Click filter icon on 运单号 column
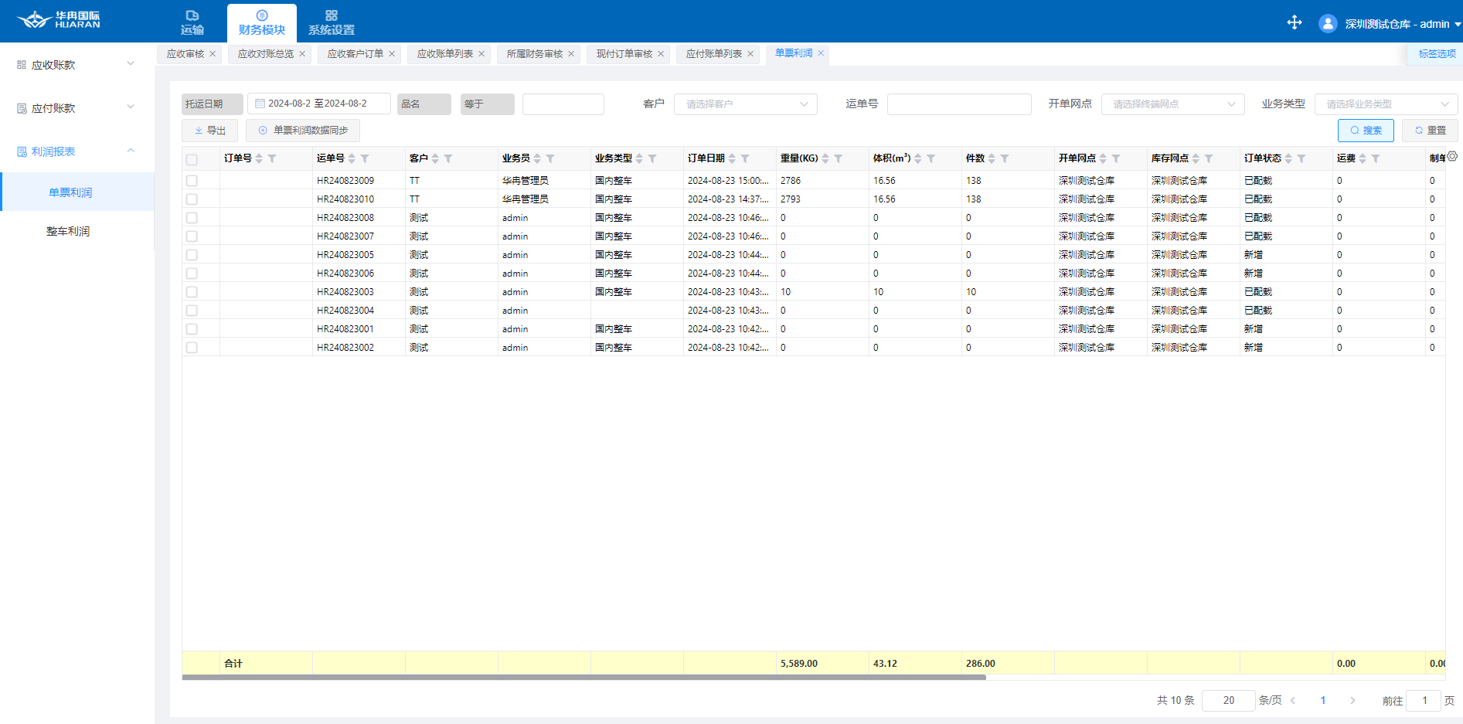Screen dimensions: 1463x724 click(x=365, y=158)
